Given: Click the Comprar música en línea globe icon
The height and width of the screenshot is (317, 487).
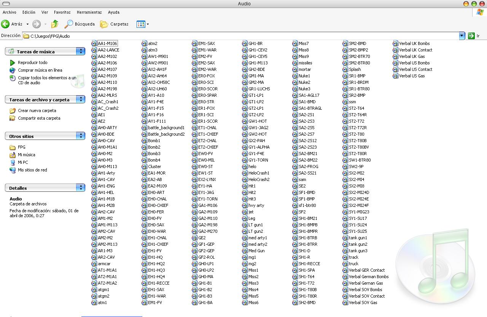Looking at the screenshot, I should click(x=13, y=70).
